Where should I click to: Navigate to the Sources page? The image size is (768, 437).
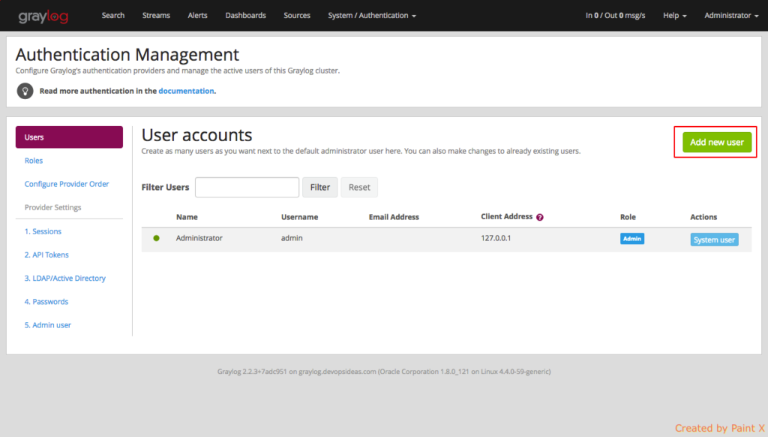pyautogui.click(x=296, y=15)
